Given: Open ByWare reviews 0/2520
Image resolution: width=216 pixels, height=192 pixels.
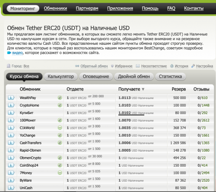Looking at the screenshot, I should 203,180.
